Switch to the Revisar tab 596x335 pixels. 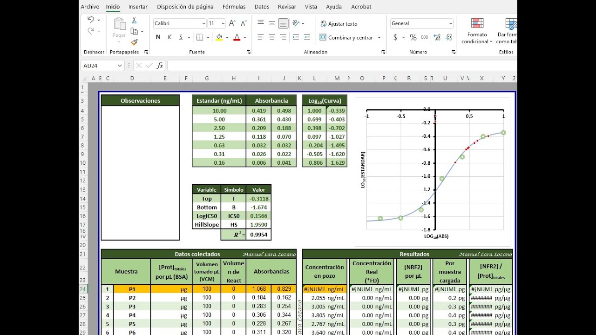point(287,7)
